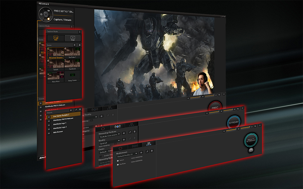Screen dimensions: 303x189
Task: Adjust speaker volume slider in STREAM panel
Action: click(228, 110)
